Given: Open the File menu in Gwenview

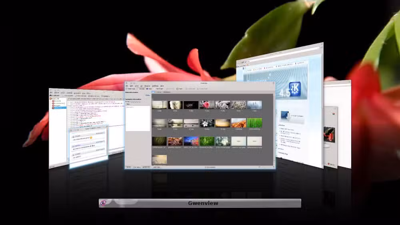Looking at the screenshot, I should click(x=126, y=86).
